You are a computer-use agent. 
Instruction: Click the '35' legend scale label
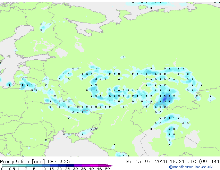coord(83,169)
